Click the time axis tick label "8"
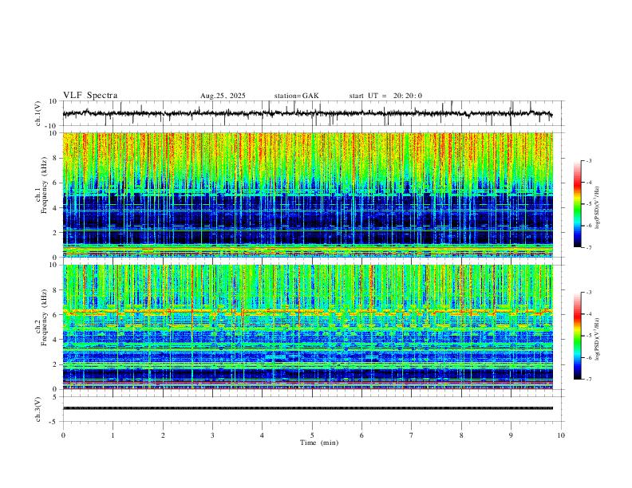The width and height of the screenshot is (632, 488). 461,435
